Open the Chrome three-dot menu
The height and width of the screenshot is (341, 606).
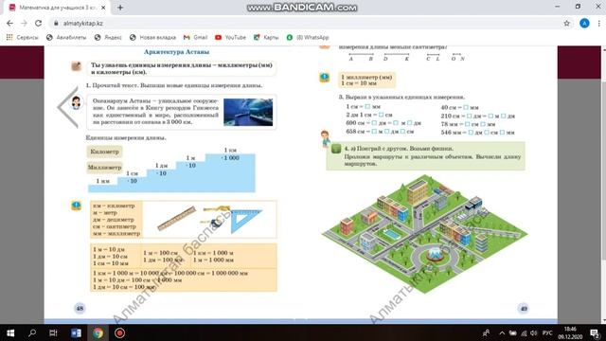tap(599, 23)
